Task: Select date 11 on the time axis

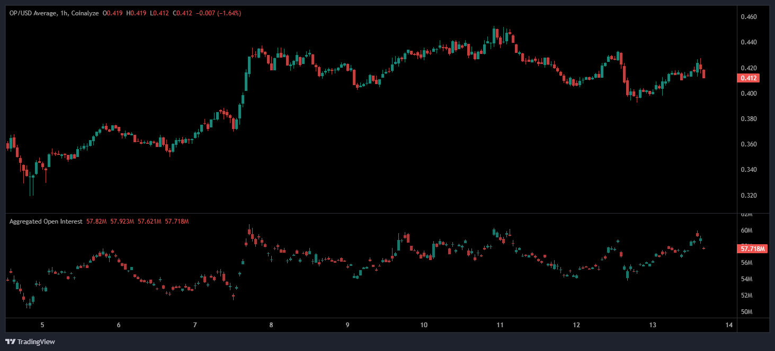Action: point(500,325)
